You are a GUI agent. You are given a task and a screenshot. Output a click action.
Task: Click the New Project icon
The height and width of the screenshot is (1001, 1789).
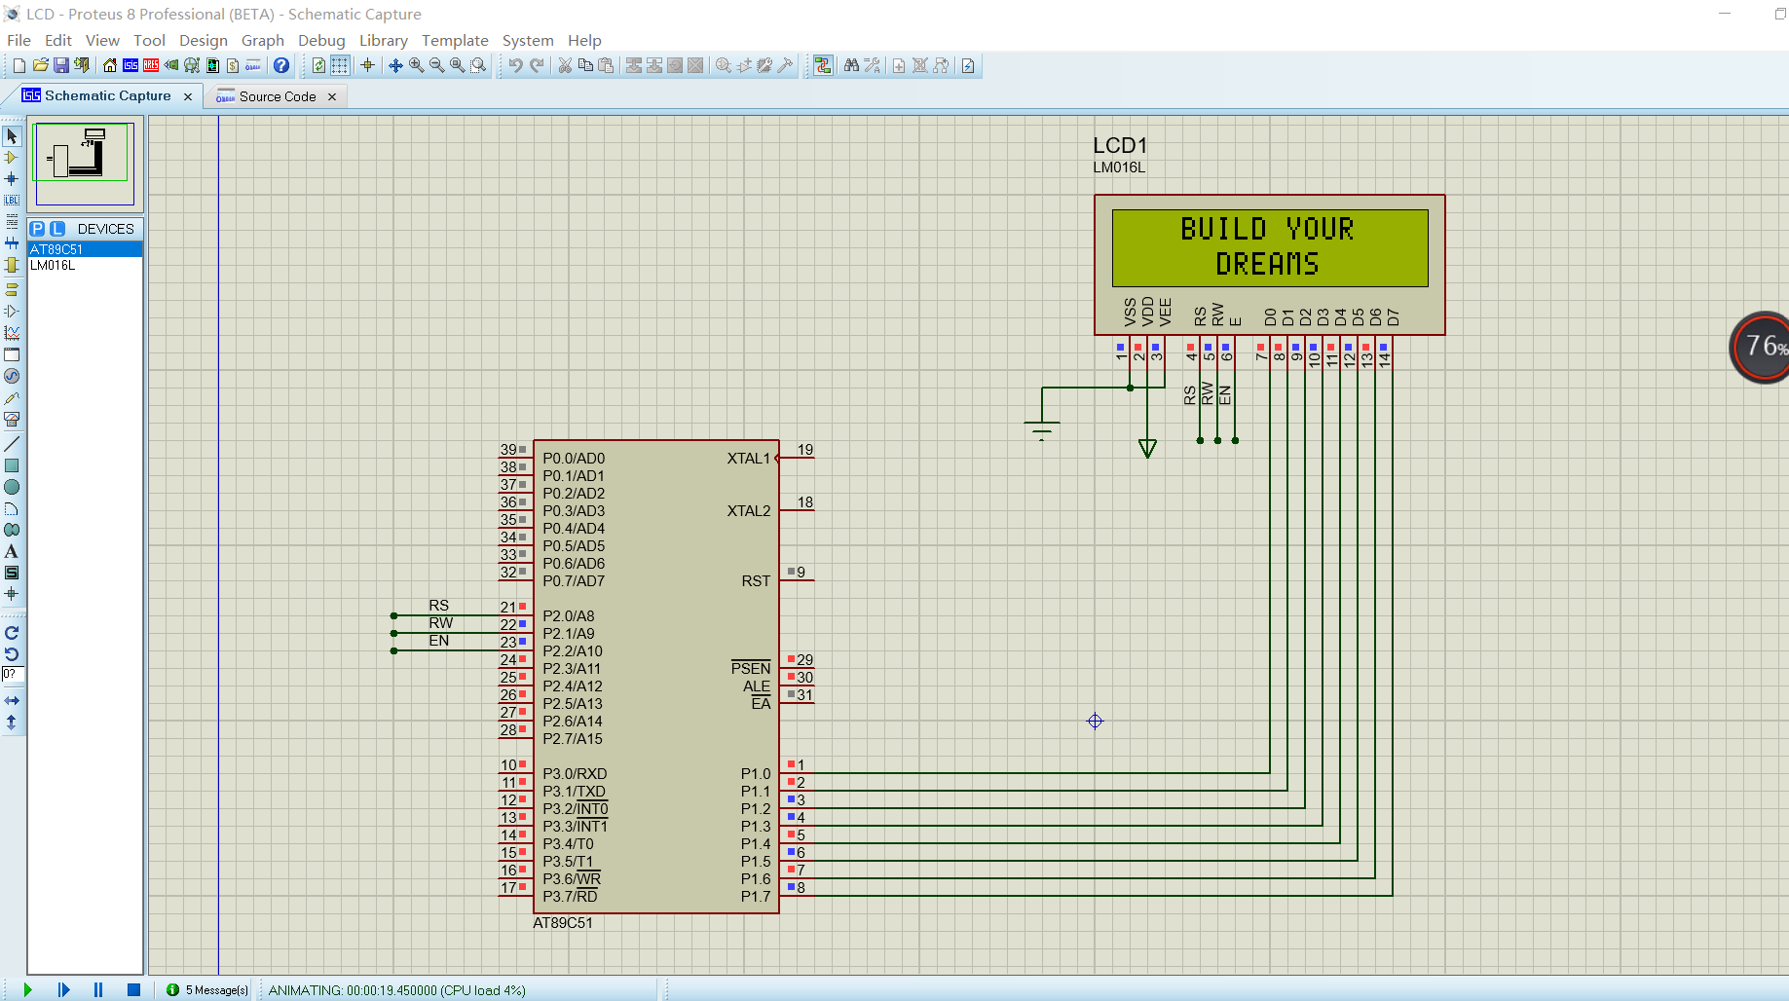click(x=19, y=65)
